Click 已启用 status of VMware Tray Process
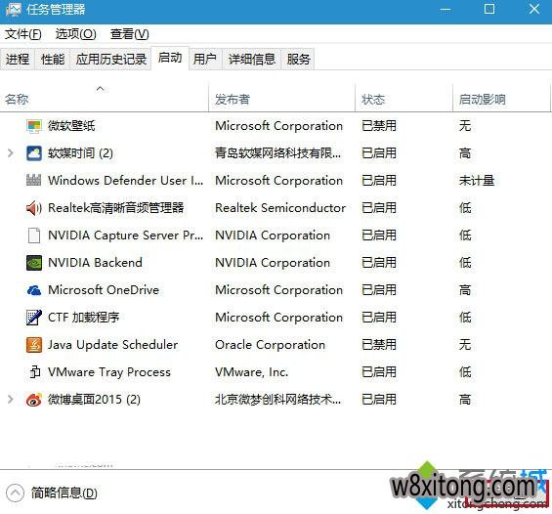Image resolution: width=552 pixels, height=514 pixels. 379,372
